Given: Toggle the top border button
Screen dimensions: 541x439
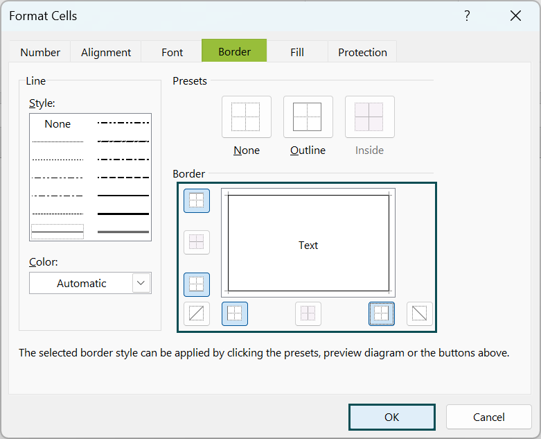Looking at the screenshot, I should [x=197, y=200].
